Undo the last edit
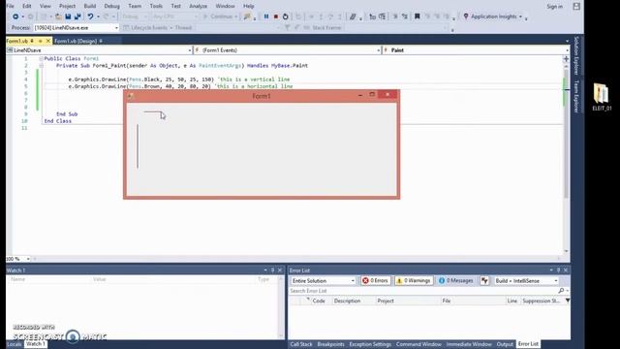 point(90,16)
